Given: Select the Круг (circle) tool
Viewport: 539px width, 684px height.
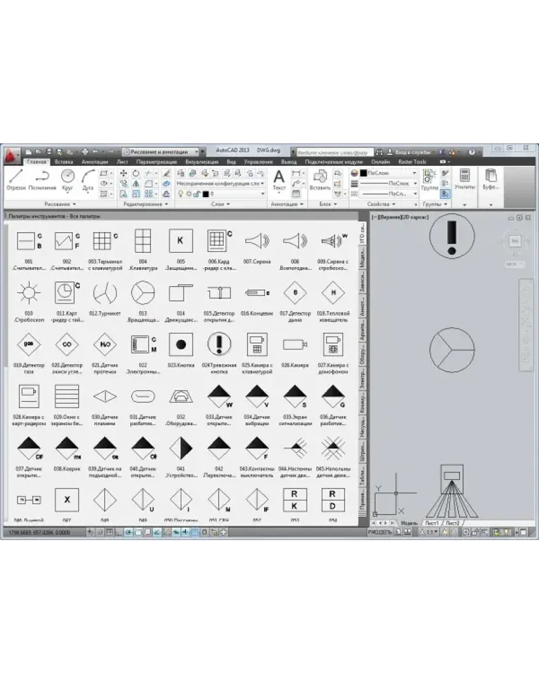Looking at the screenshot, I should [68, 179].
